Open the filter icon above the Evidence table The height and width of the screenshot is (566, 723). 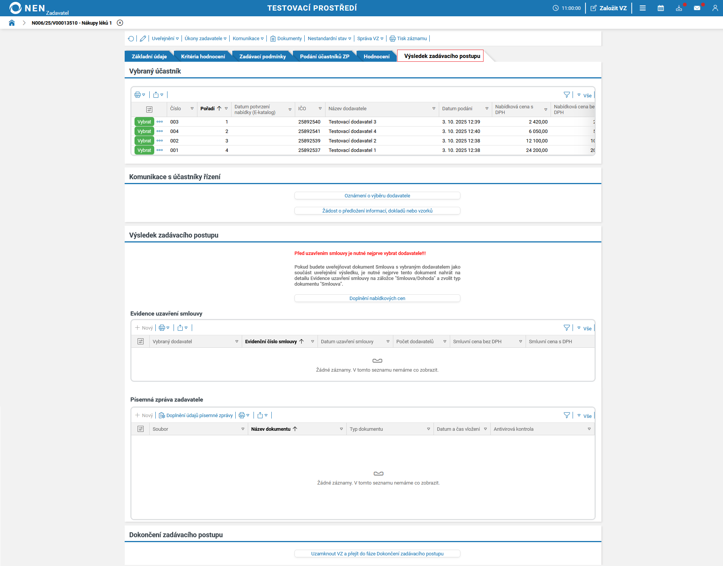tap(567, 328)
